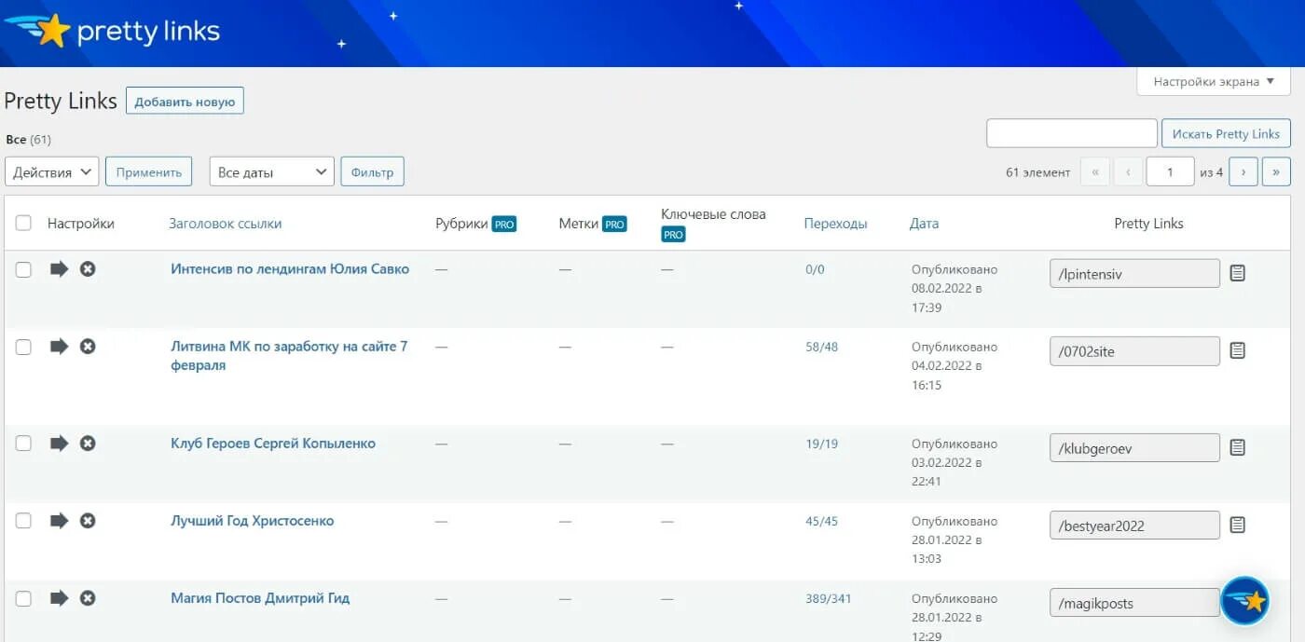
Task: Open the 58/48 clicks stat
Action: tap(821, 347)
